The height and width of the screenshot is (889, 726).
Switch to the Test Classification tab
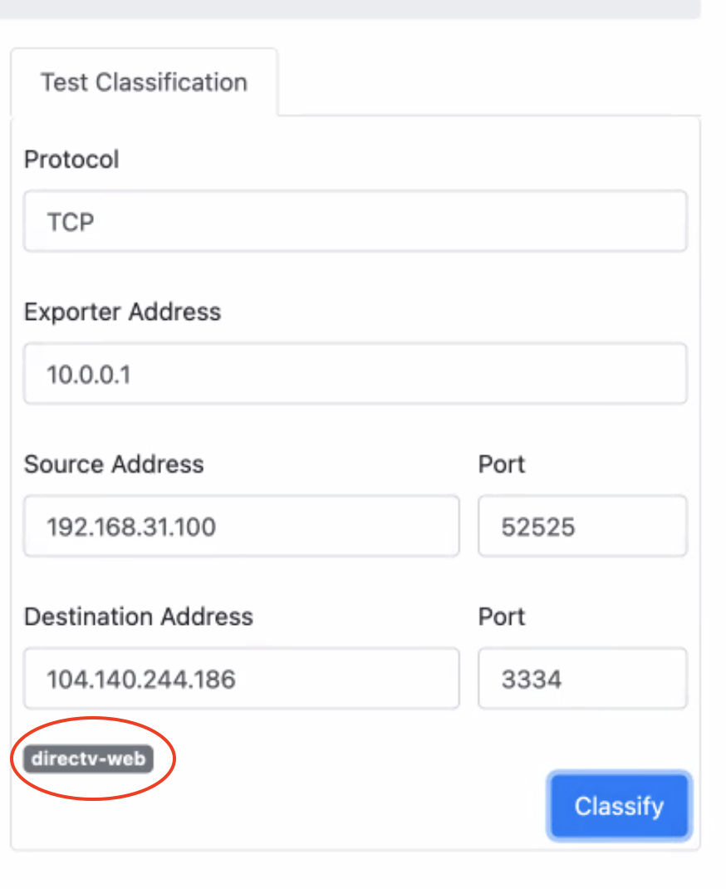144,82
